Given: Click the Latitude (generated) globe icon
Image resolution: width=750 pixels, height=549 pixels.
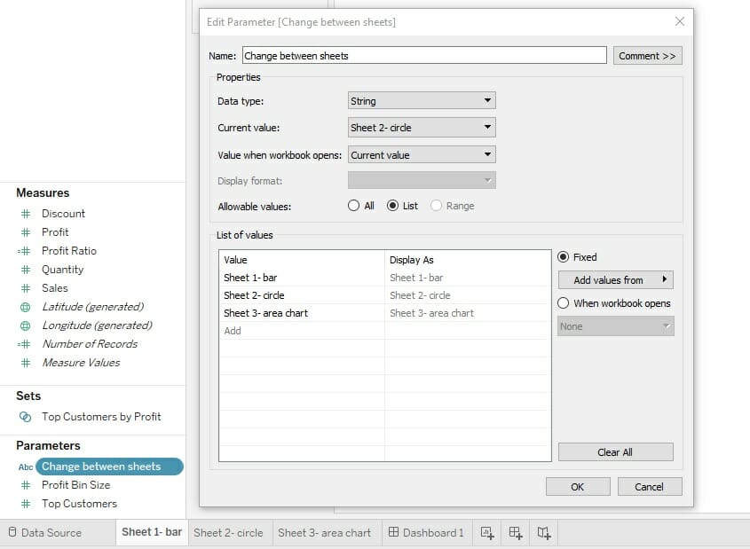Looking at the screenshot, I should pyautogui.click(x=25, y=307).
